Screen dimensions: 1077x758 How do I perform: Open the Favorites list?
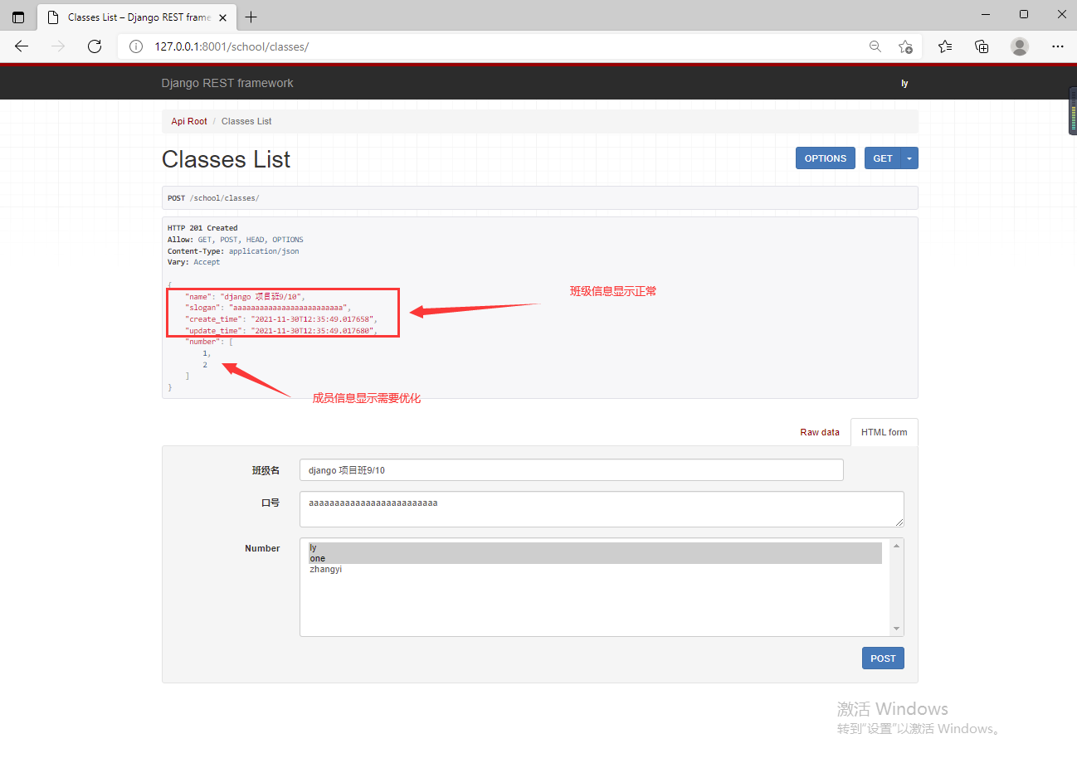(x=945, y=46)
